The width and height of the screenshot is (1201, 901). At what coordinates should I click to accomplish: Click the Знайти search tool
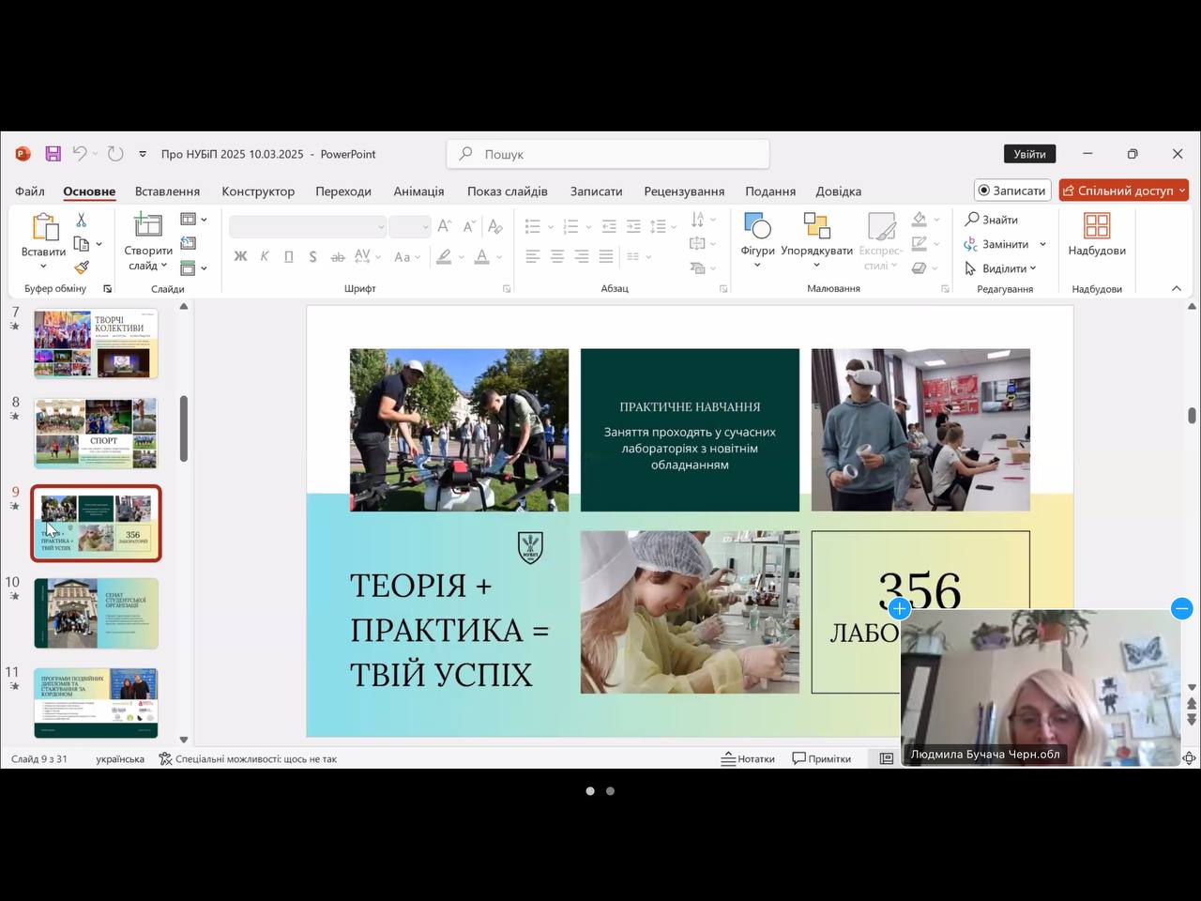992,220
